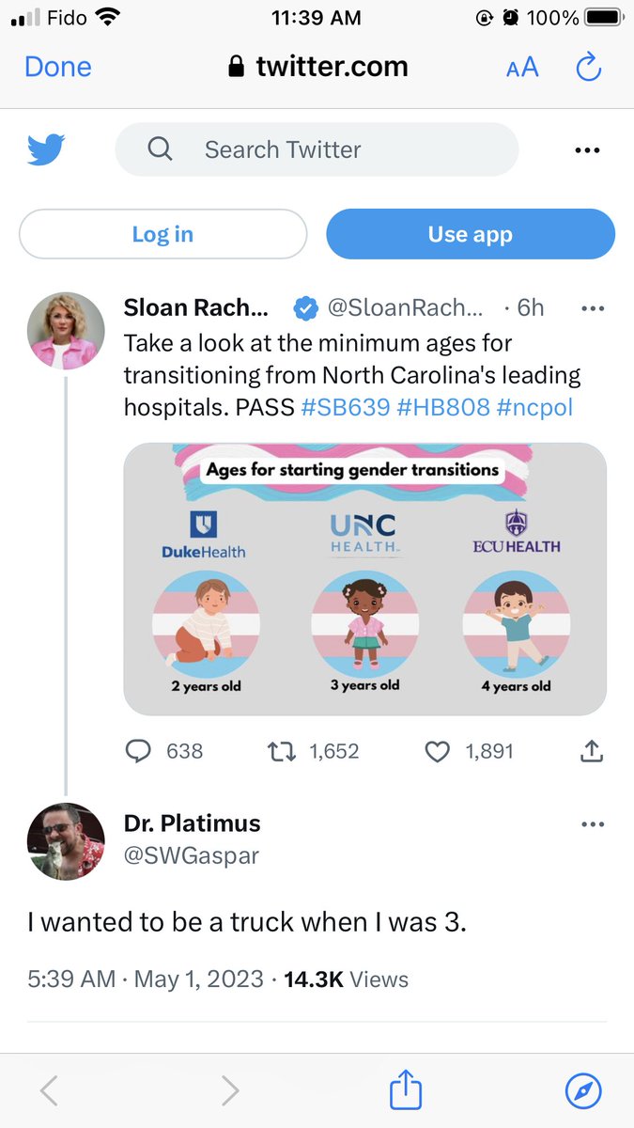The width and height of the screenshot is (634, 1128).
Task: Share Sloan's tweet via upload icon
Action: (x=592, y=751)
